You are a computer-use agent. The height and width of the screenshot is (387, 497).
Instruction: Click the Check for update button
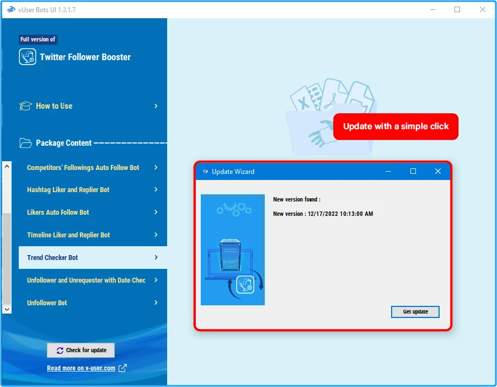pos(81,350)
